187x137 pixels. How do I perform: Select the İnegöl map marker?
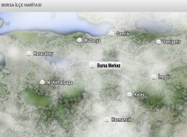point(154,77)
